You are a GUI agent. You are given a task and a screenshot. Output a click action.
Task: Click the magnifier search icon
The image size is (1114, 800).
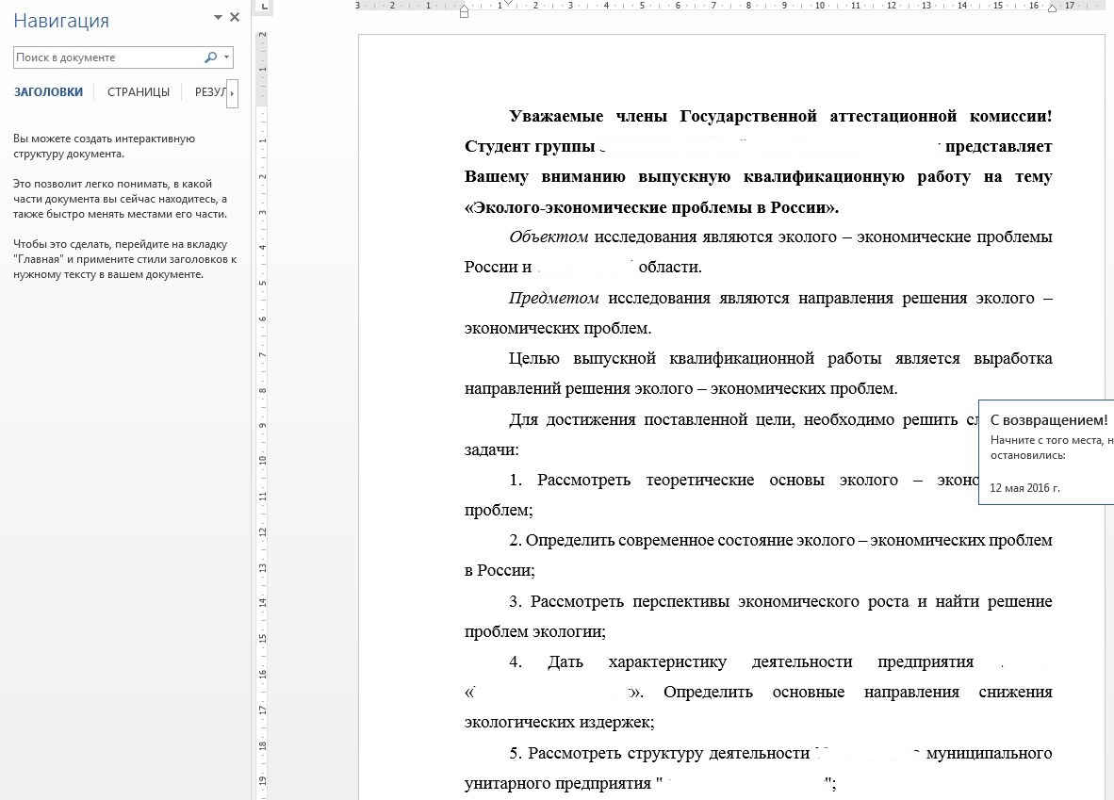(210, 57)
